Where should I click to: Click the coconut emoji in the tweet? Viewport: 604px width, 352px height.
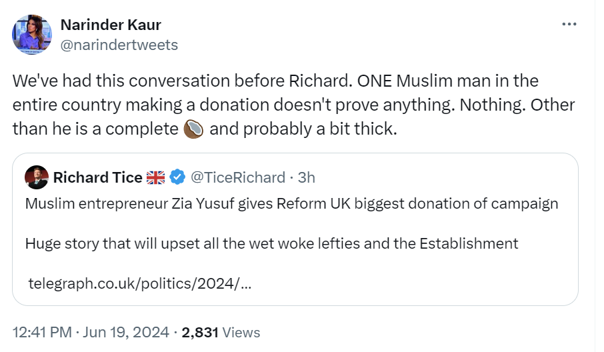tap(193, 129)
